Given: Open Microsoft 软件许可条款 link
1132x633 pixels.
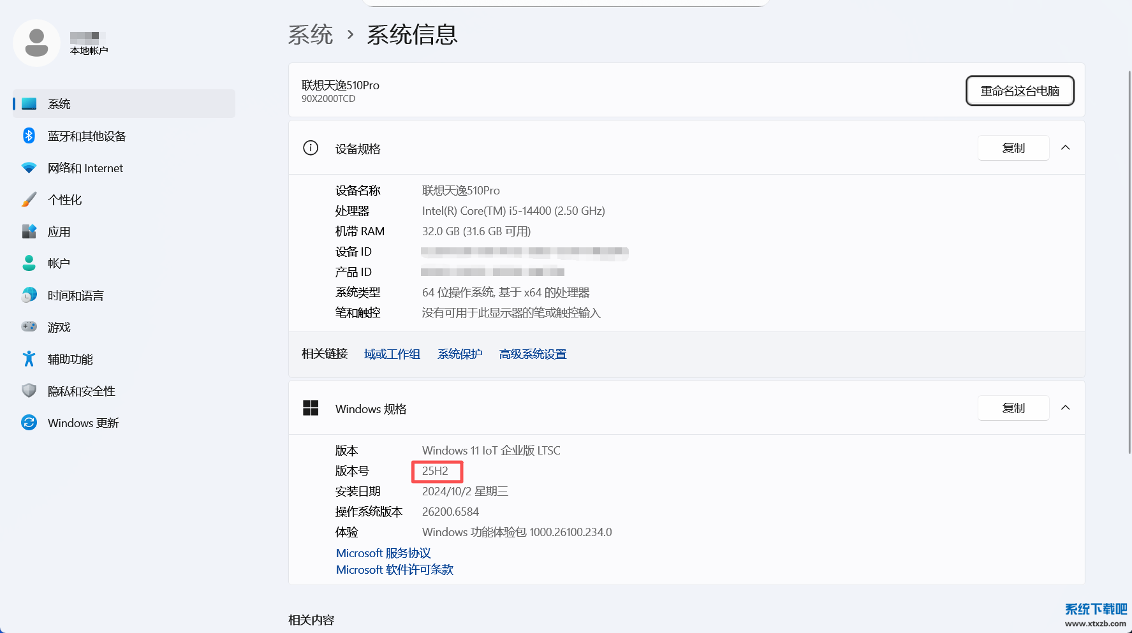Looking at the screenshot, I should (394, 569).
